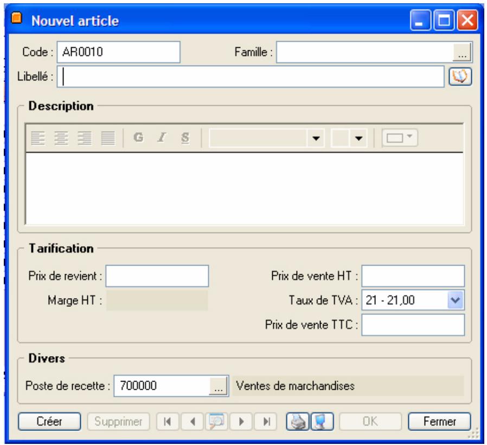The width and height of the screenshot is (487, 445).
Task: Toggle italic (I) formatting
Action: point(162,137)
